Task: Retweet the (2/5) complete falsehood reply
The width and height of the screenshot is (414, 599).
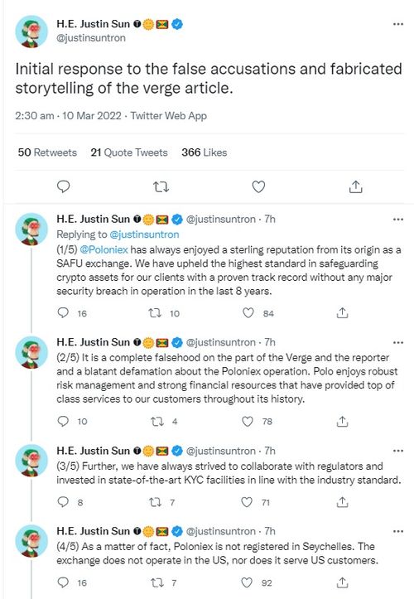Action: pos(156,422)
